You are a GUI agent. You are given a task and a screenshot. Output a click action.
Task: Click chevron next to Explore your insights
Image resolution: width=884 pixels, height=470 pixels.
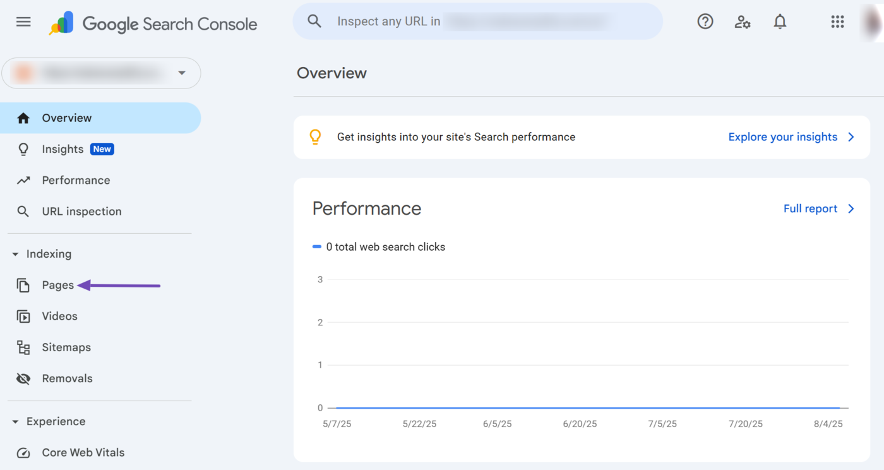(x=851, y=137)
